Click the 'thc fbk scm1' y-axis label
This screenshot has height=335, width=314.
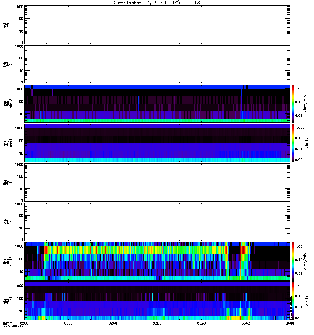8,301
